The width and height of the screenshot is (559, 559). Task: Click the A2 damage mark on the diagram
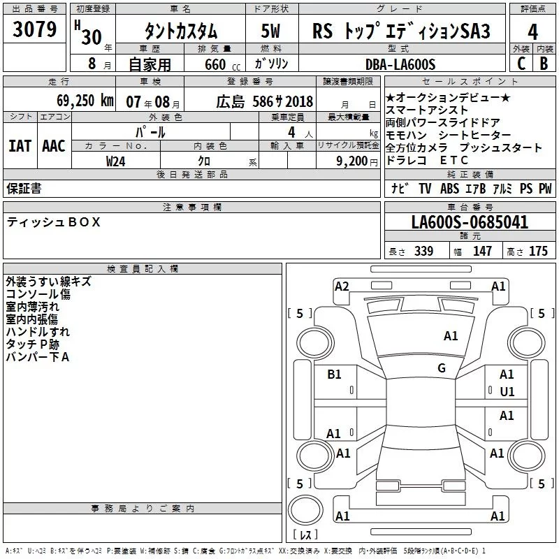(x=342, y=286)
